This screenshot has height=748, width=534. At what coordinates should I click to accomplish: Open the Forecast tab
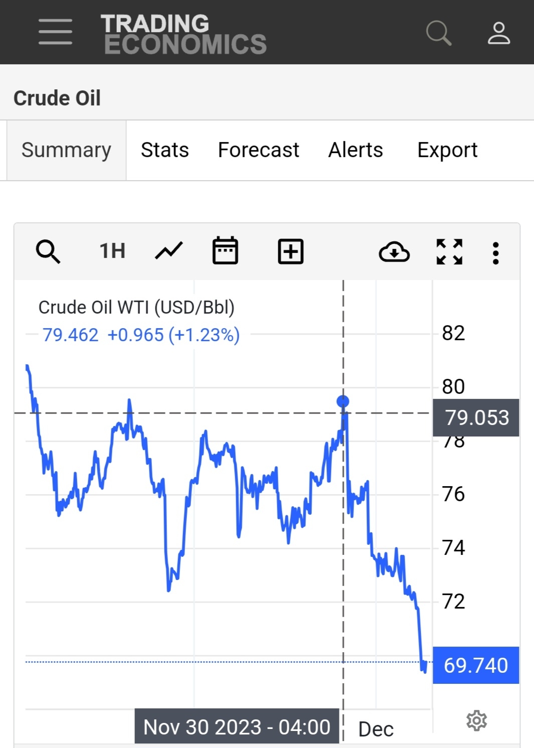[258, 150]
